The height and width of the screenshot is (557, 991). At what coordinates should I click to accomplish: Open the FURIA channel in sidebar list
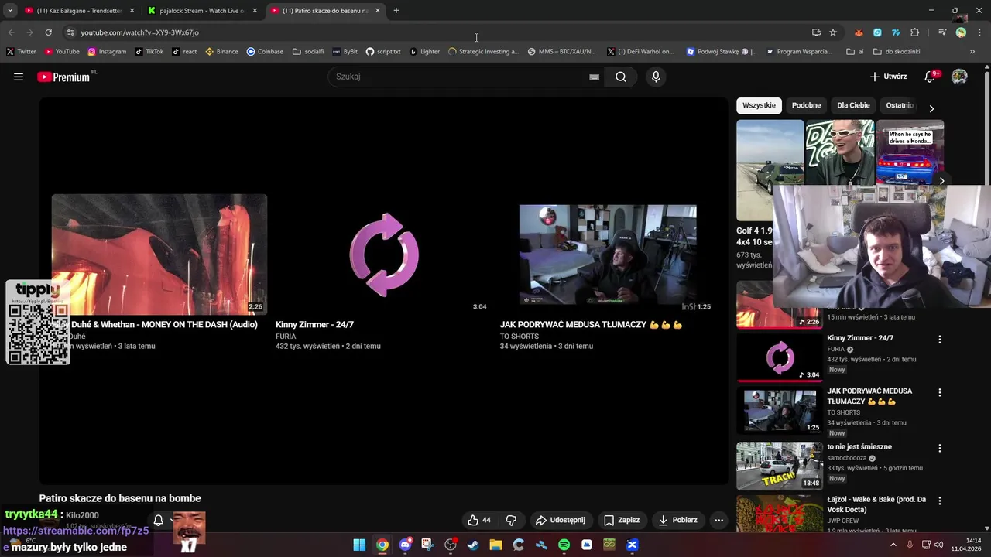coord(837,349)
